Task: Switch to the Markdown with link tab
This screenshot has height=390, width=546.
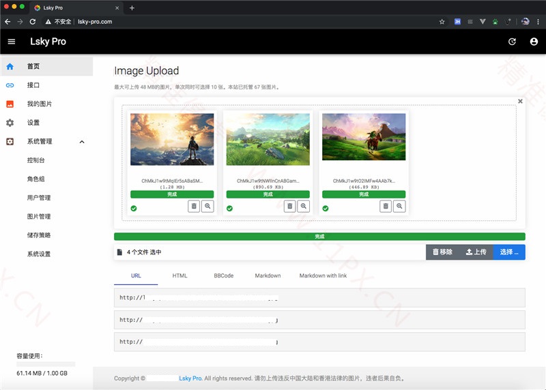Action: tap(323, 275)
